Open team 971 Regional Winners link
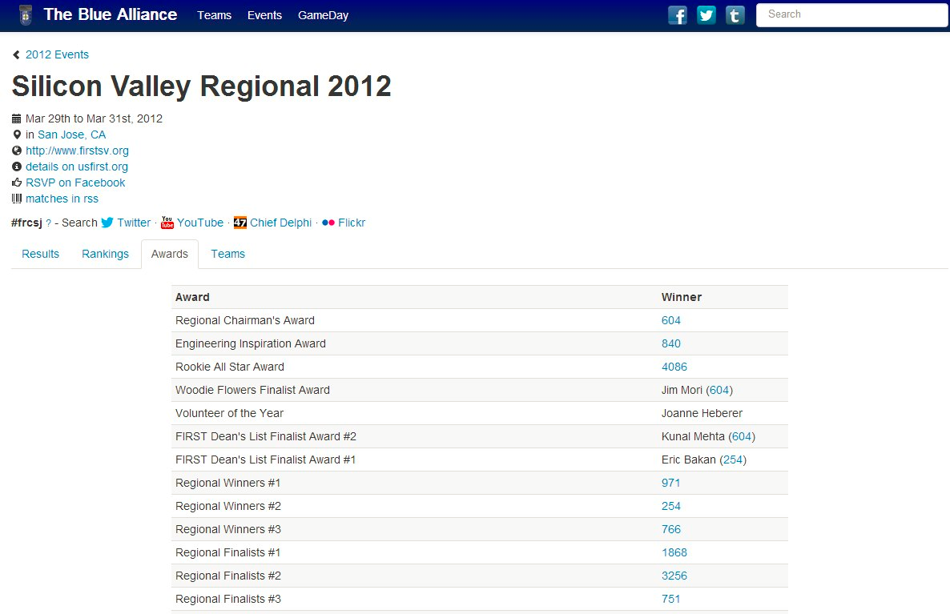The width and height of the screenshot is (950, 614). (670, 483)
